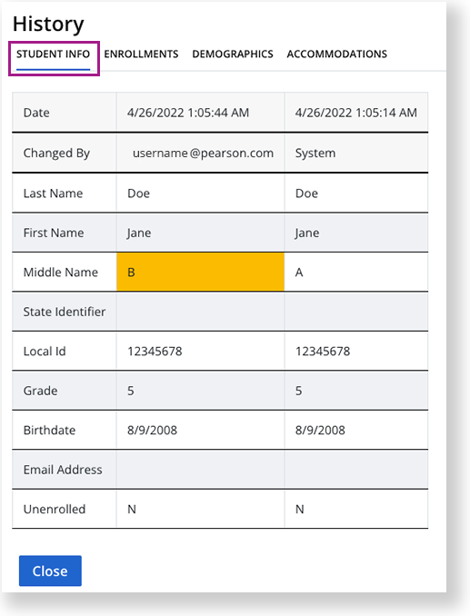Click the Birthdate row label
470x616 pixels.
click(49, 430)
